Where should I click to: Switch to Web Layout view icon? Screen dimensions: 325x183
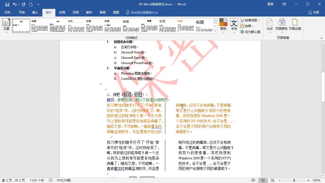click(273, 180)
